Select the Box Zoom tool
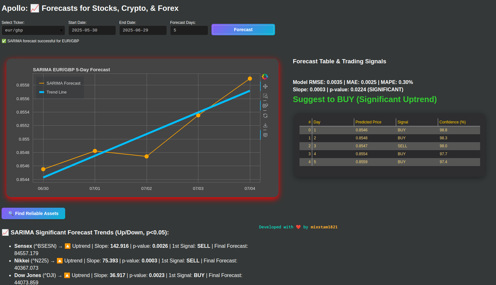The image size is (496, 285). point(265,96)
